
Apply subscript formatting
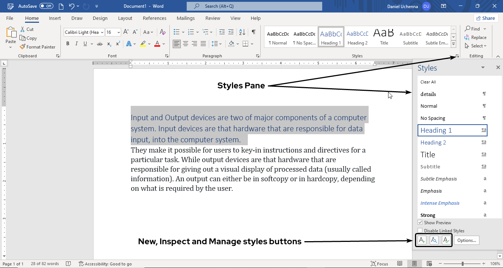[109, 43]
